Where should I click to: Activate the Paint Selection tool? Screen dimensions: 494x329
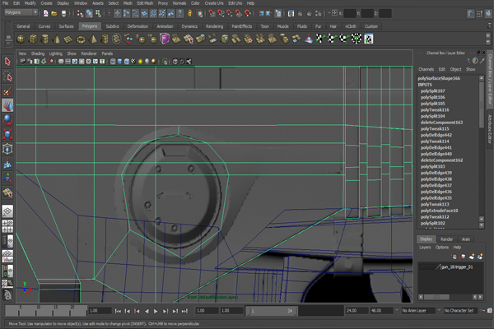tap(7, 91)
